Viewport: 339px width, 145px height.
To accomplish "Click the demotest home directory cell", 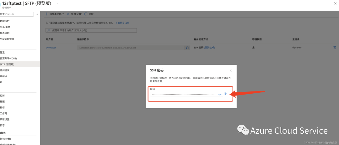I will point(297,48).
